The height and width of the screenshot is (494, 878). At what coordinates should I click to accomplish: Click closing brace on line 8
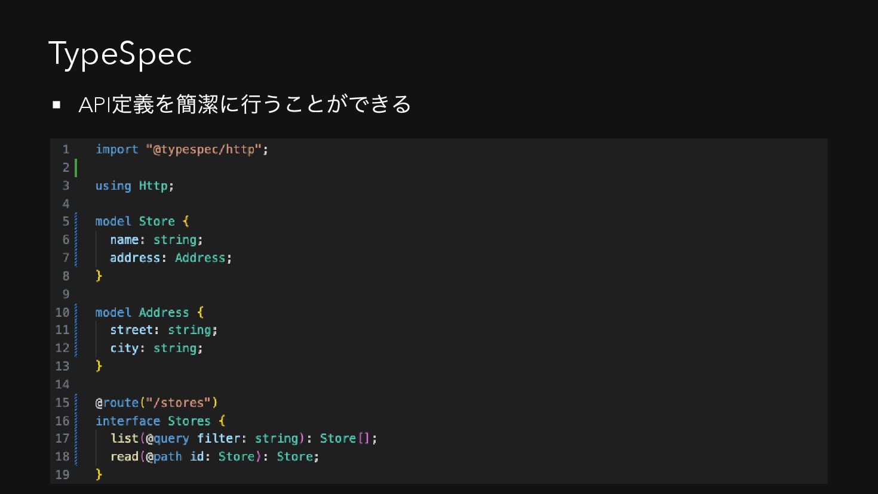coord(99,276)
